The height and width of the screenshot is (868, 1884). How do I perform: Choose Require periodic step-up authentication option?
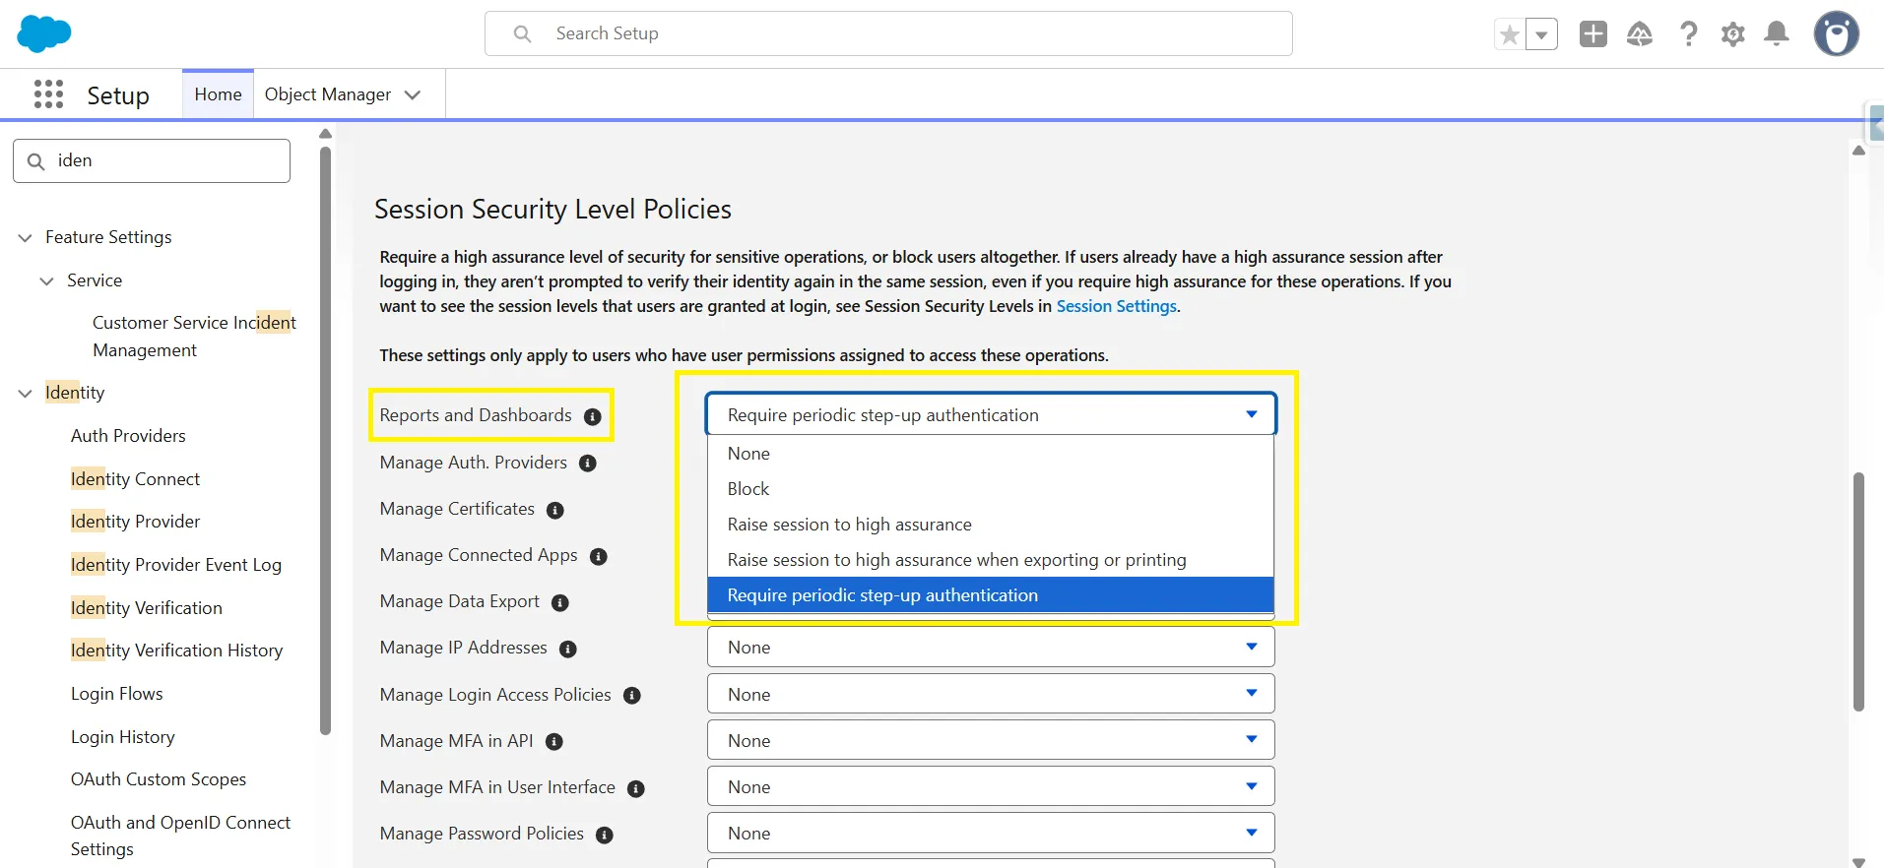pos(991,595)
